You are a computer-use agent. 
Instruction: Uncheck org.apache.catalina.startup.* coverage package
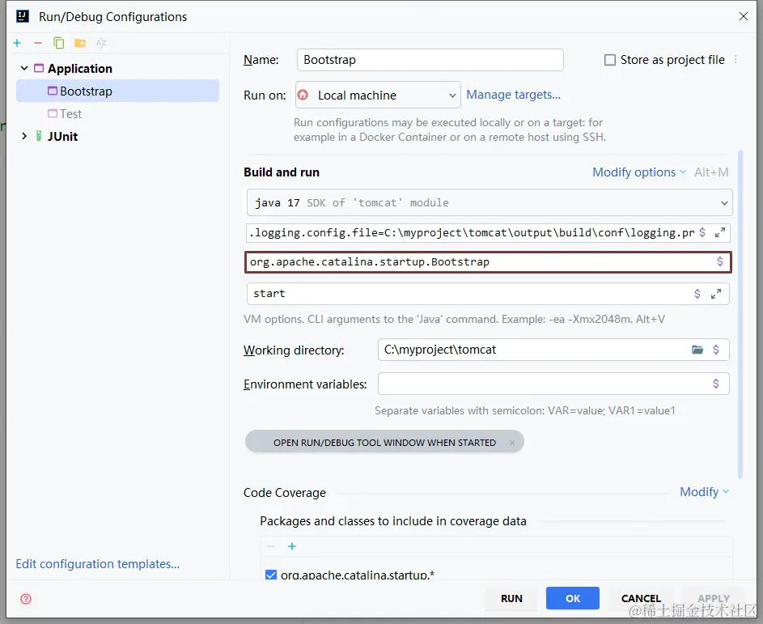pyautogui.click(x=271, y=575)
